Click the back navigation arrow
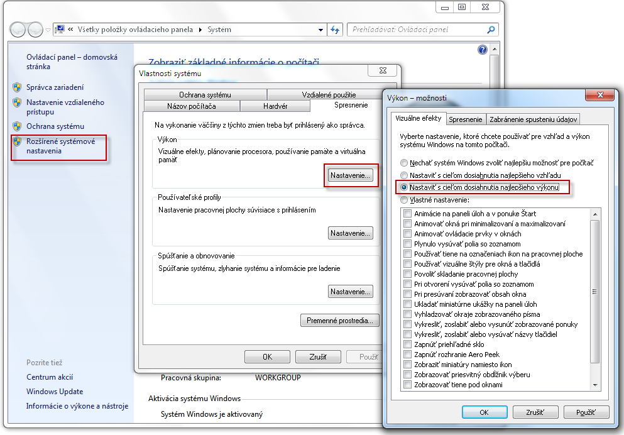Screen dimensions: 624x435 coord(18,30)
